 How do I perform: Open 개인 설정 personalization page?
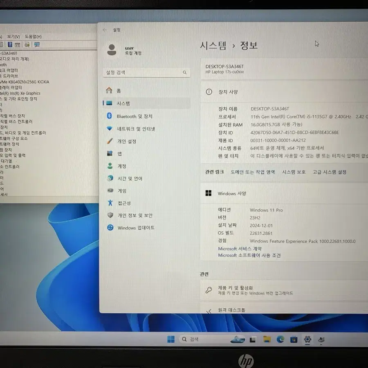tap(146, 141)
